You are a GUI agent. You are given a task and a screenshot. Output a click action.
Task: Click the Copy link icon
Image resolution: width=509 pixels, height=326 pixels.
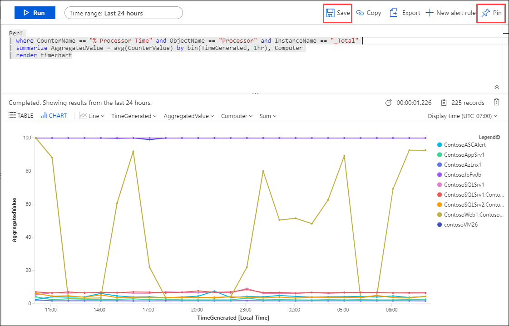click(x=360, y=13)
